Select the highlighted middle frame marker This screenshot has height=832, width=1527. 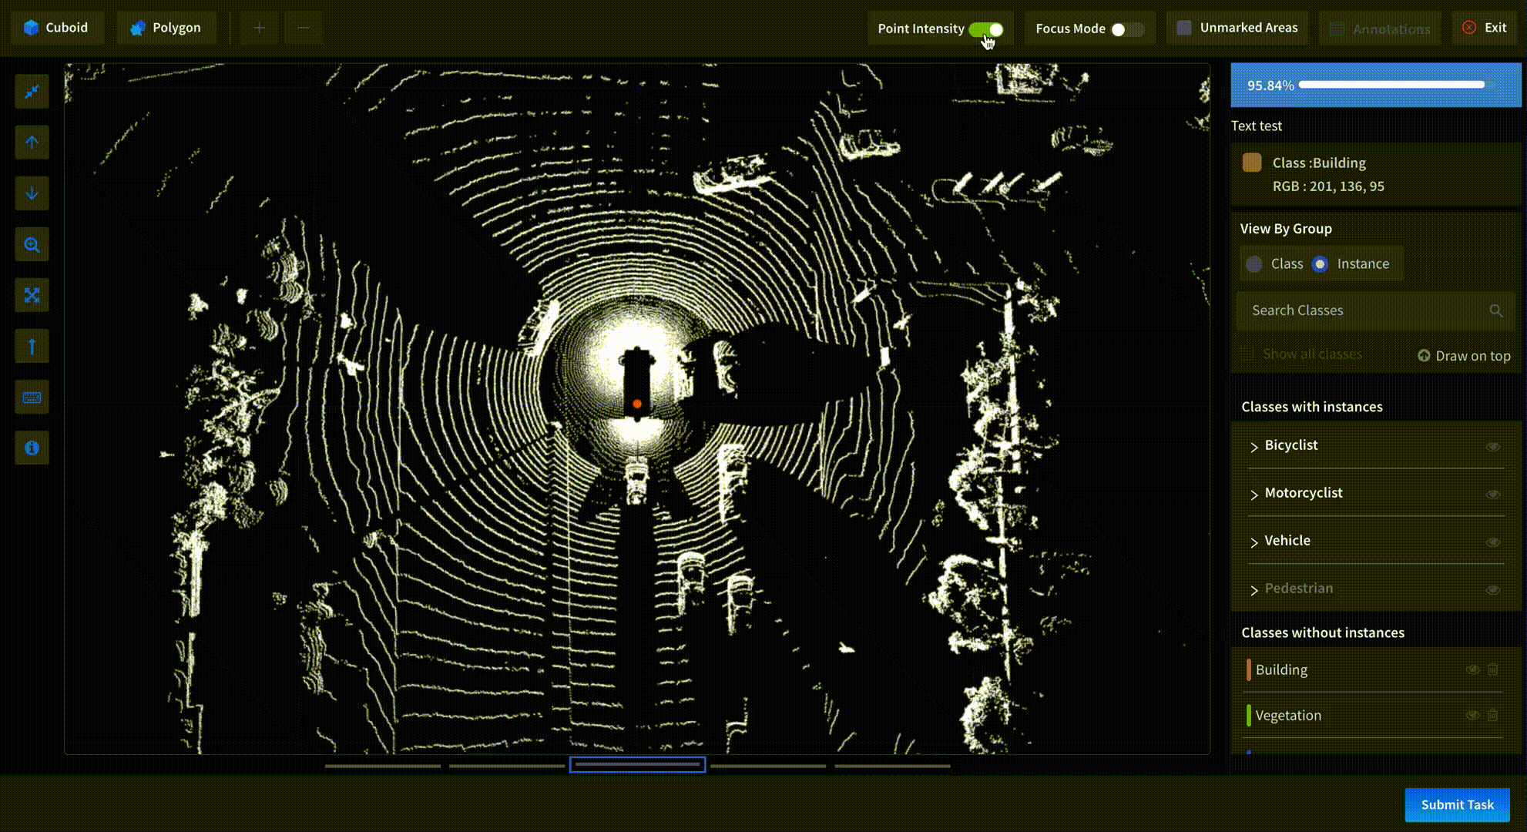[x=637, y=765]
